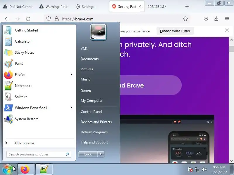Image resolution: width=234 pixels, height=175 pixels.
Task: Click page scrollbar up arrow
Action: coord(231,40)
